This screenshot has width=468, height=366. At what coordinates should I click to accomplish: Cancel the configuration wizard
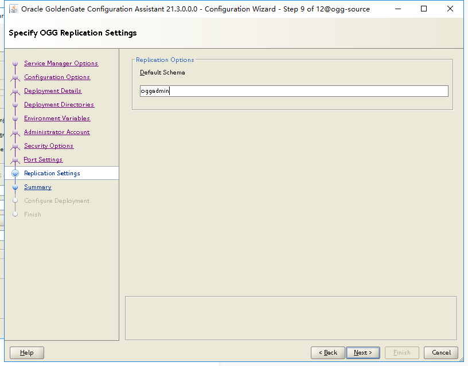tap(441, 353)
